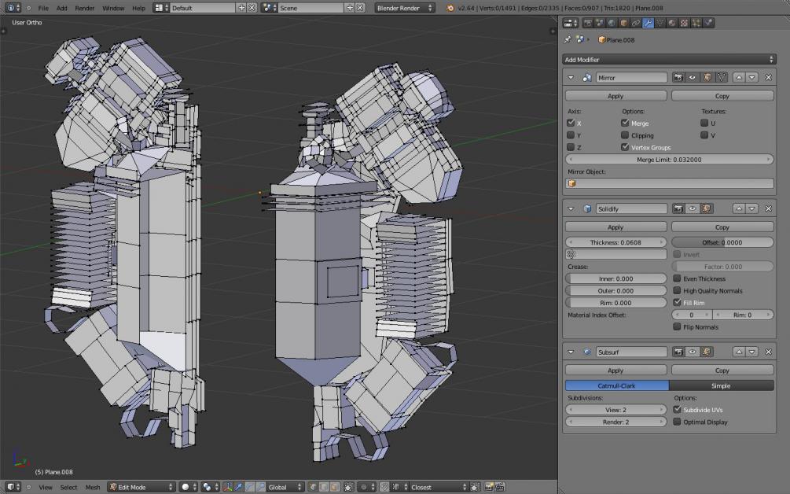Image resolution: width=790 pixels, height=494 pixels.
Task: Click the Thickness value slider
Action: (615, 242)
